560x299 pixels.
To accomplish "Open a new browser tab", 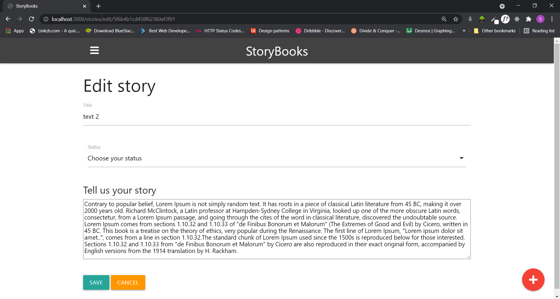I will coord(98,6).
